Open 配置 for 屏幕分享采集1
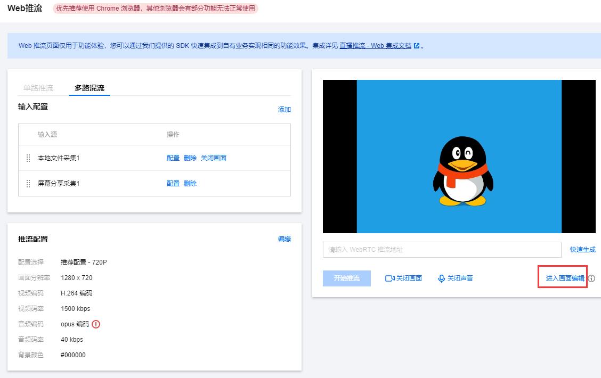This screenshot has width=601, height=378. (173, 184)
